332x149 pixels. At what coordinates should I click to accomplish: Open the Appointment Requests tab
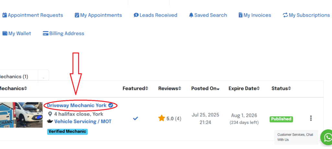[x=32, y=15]
